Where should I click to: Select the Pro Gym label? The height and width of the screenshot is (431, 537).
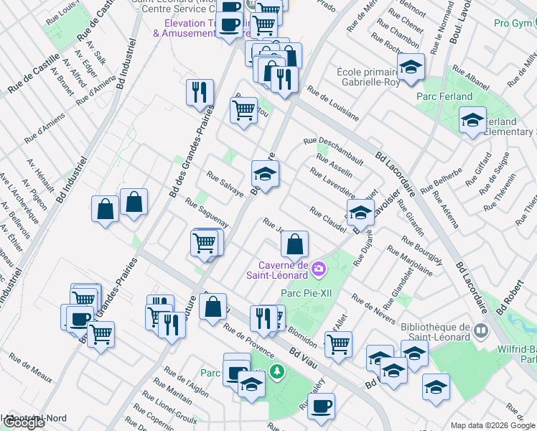513,23
